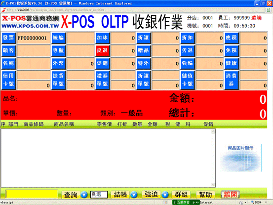Viewport: 273px width, 205px height.
Task: Select the 信用卡號 credit card button
Action: pyautogui.click(x=9, y=80)
